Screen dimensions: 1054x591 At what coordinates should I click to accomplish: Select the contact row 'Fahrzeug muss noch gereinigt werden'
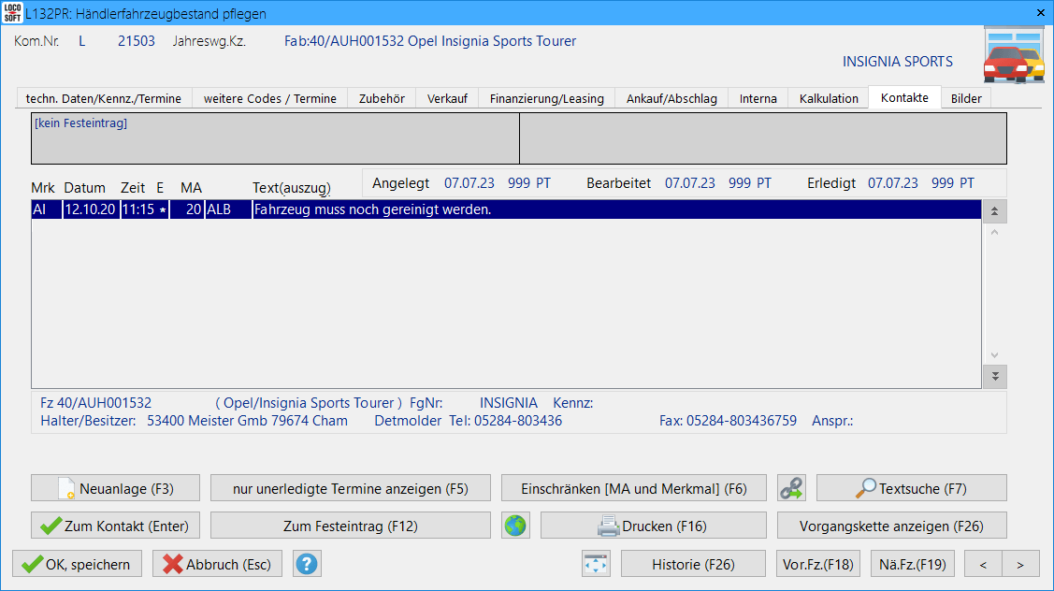505,209
